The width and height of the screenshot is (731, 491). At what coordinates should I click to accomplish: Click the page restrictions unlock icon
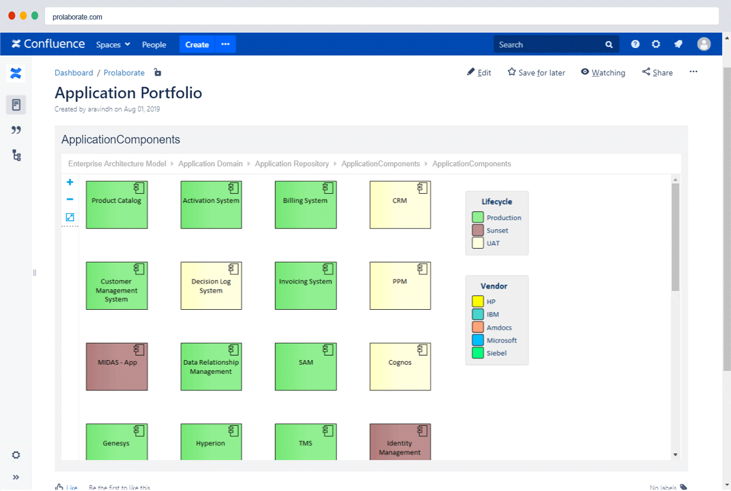click(158, 72)
